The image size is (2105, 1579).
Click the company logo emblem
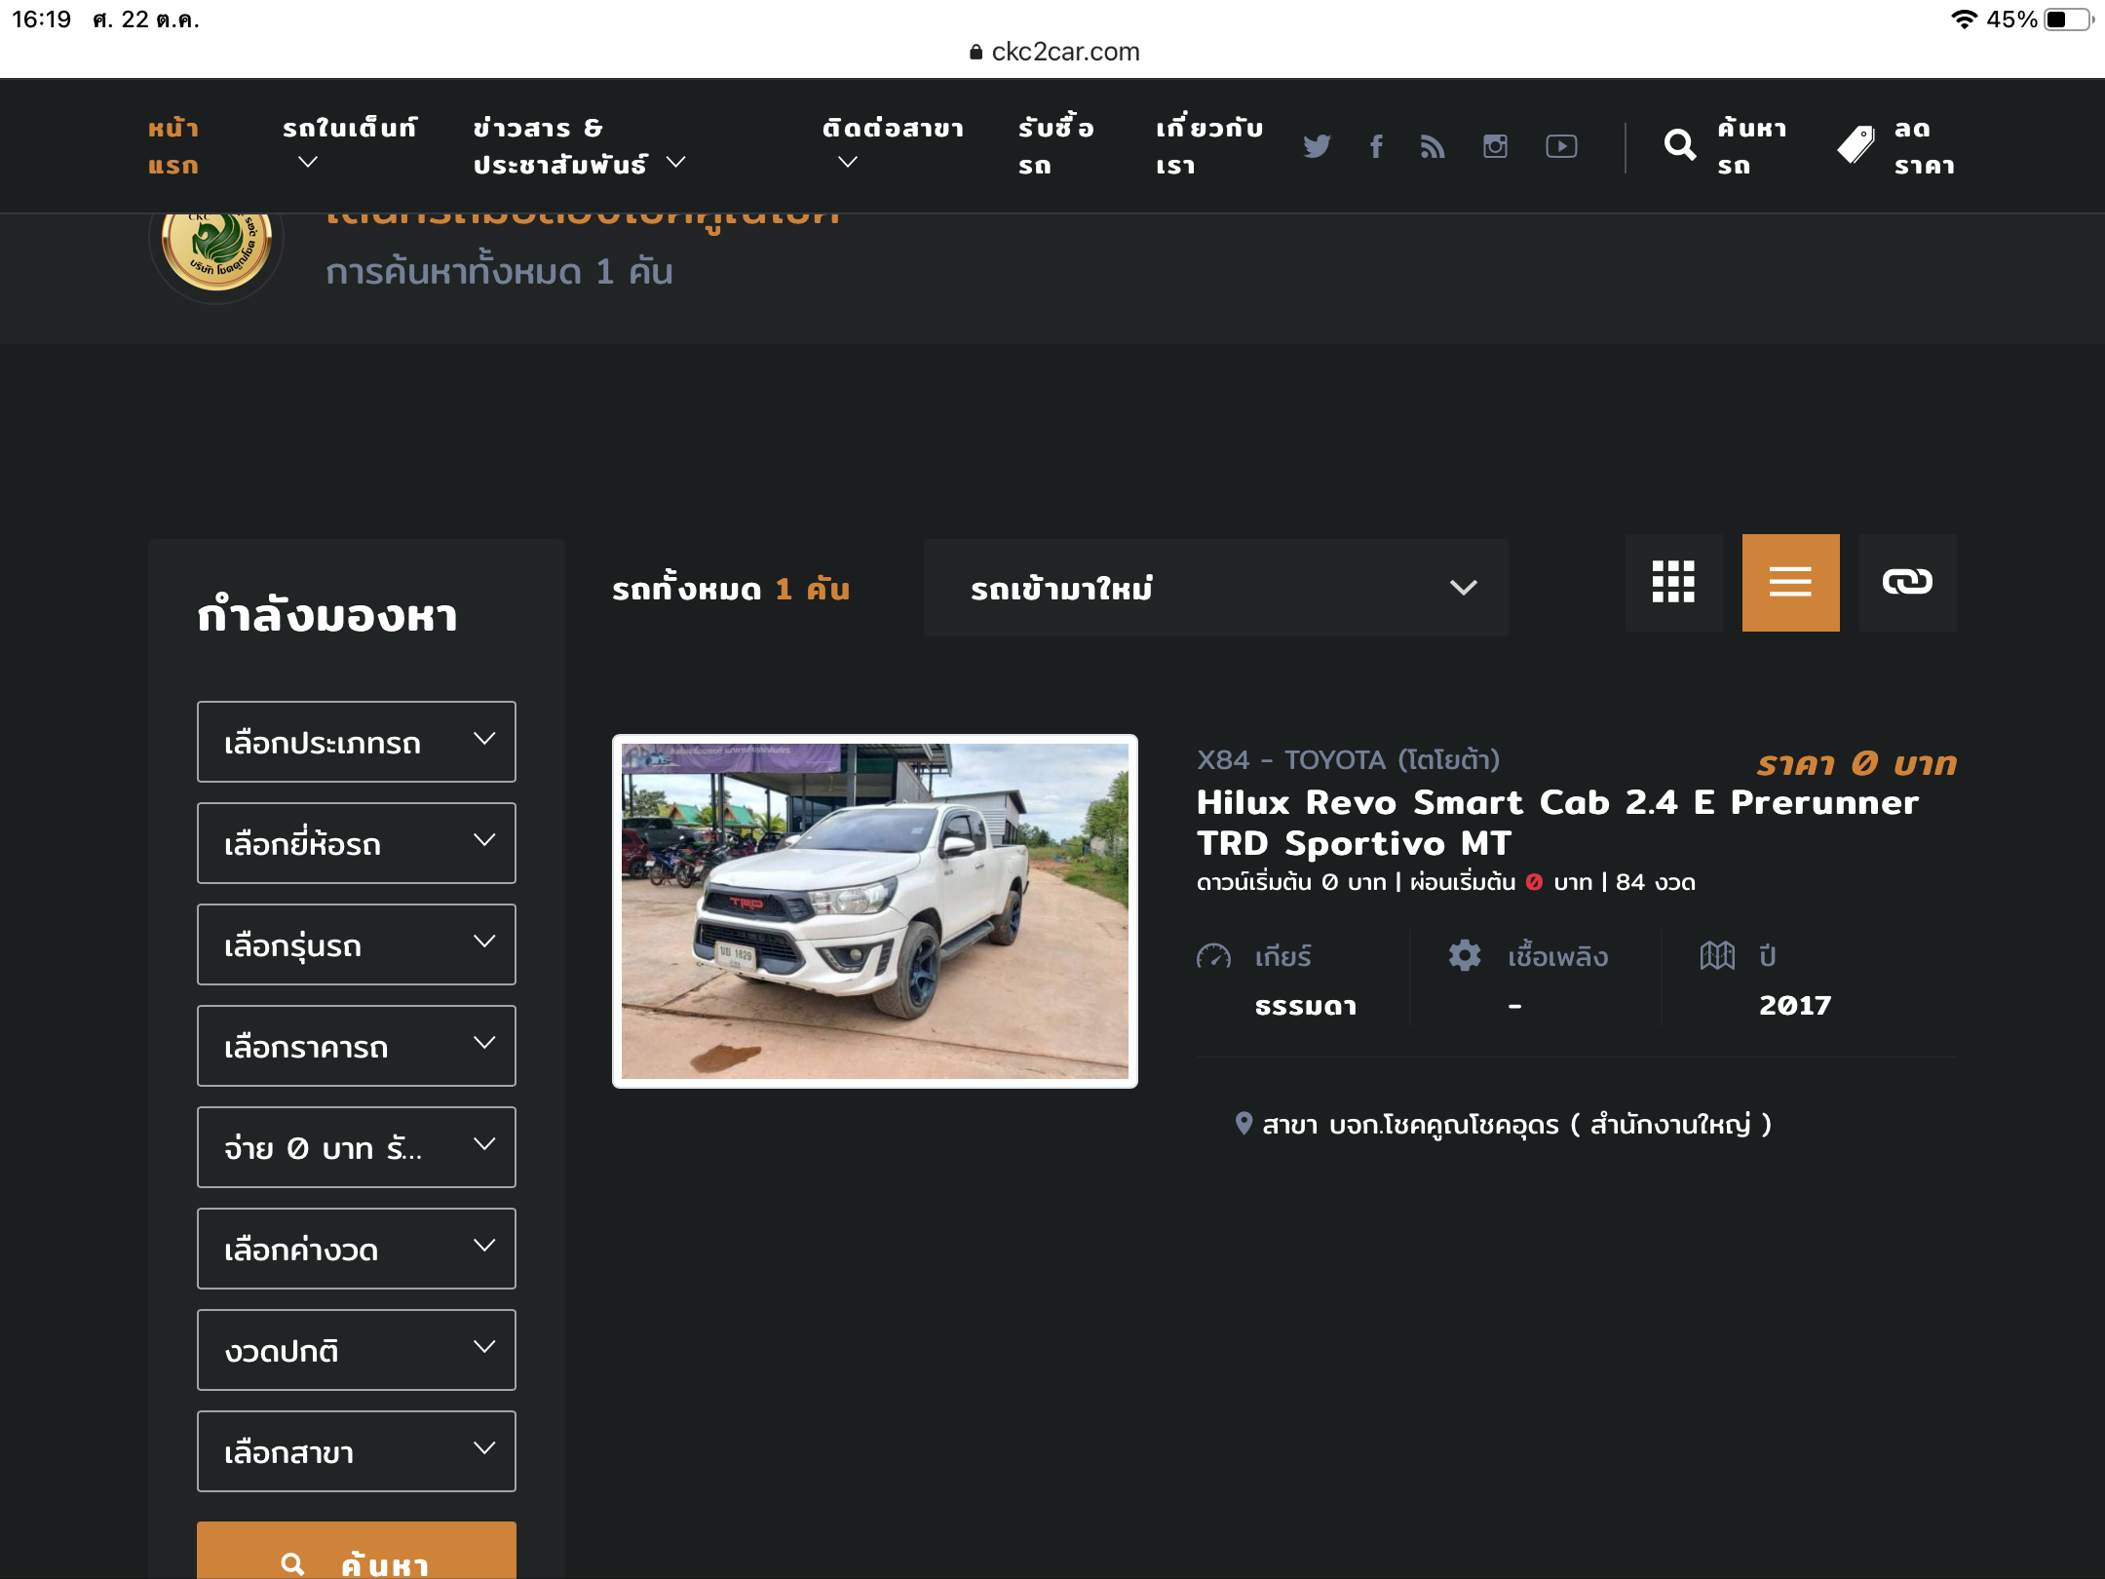216,244
